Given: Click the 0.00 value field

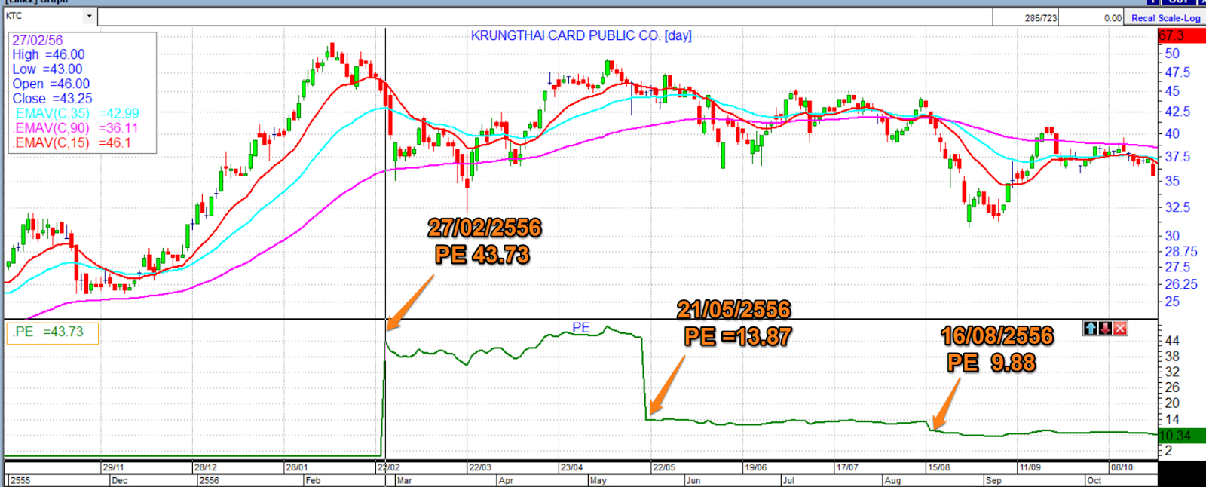Looking at the screenshot, I should click(x=1091, y=18).
